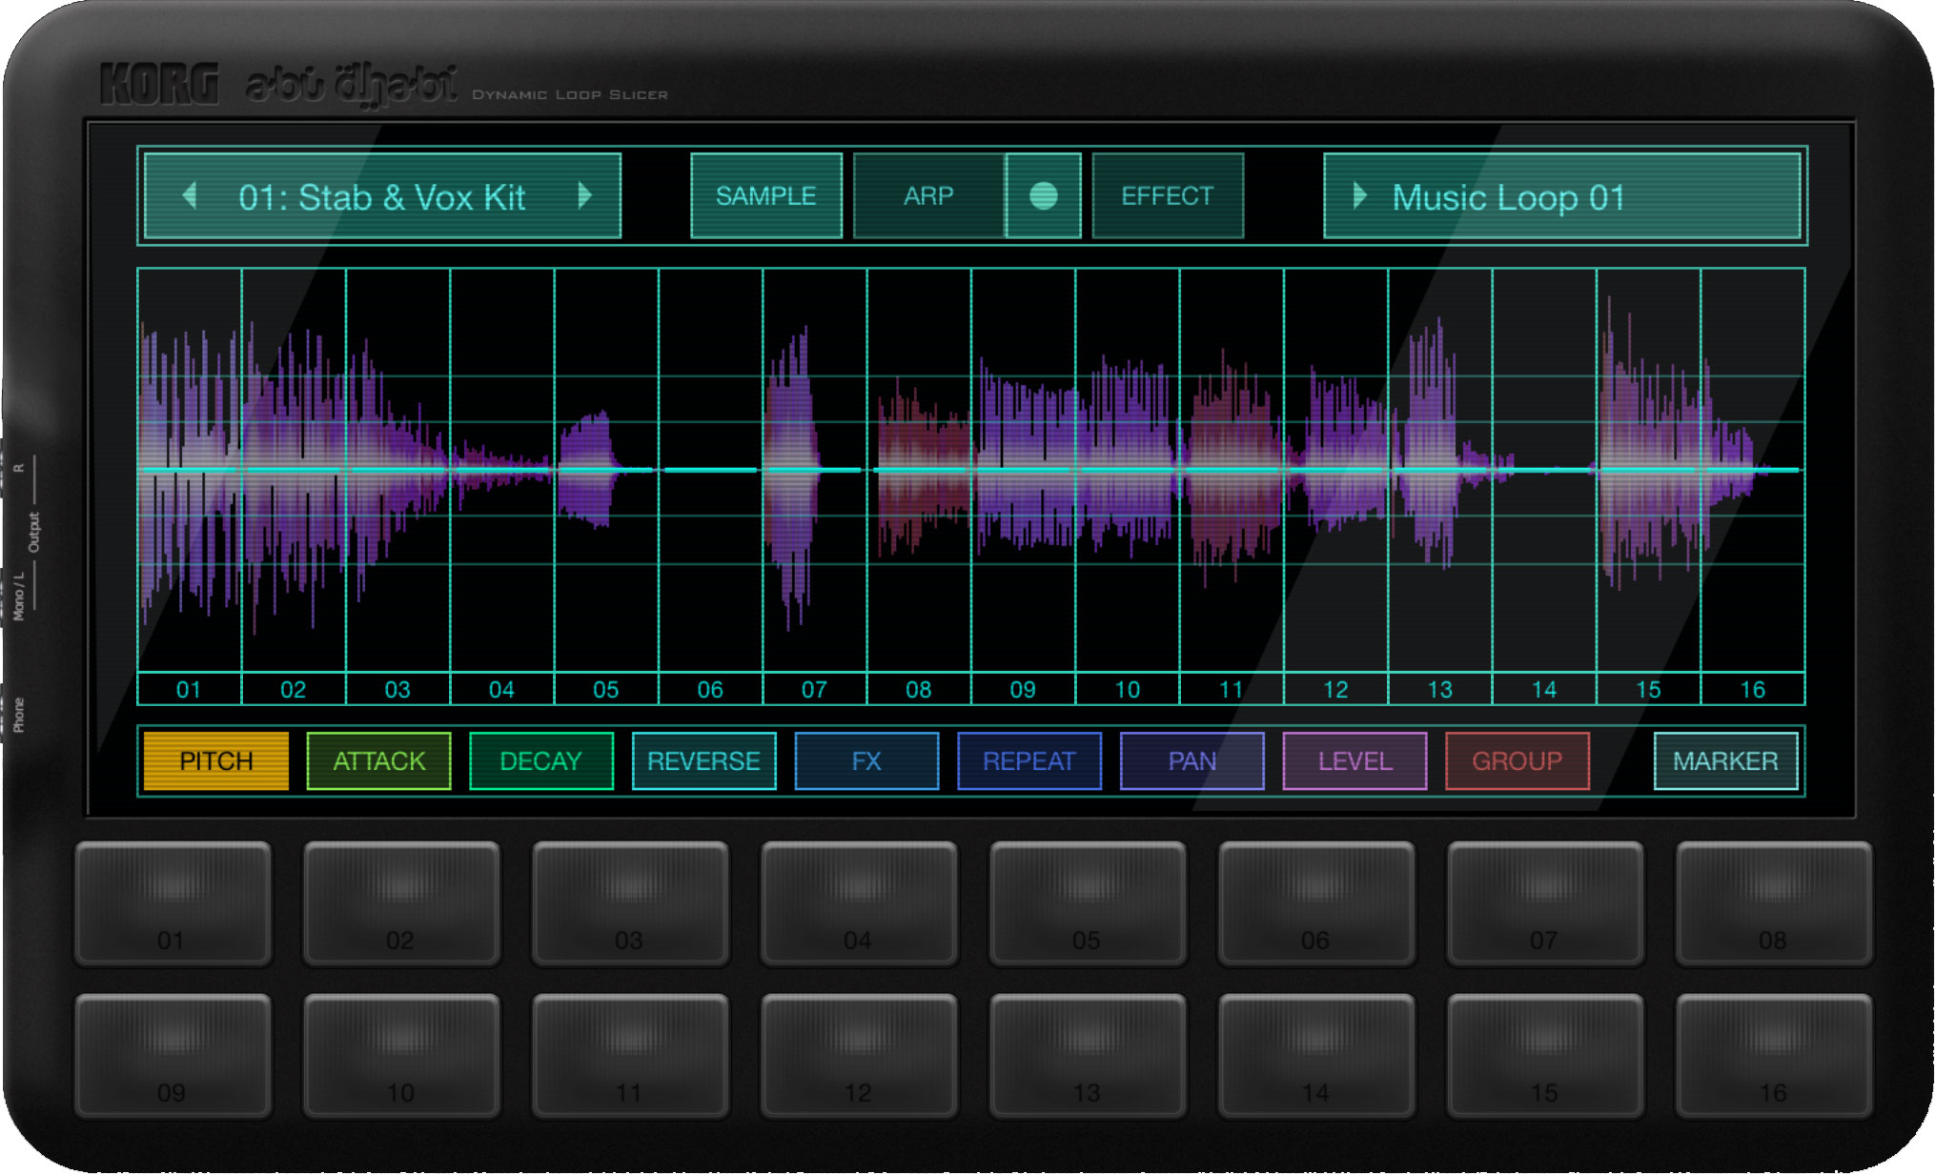Tap drum pad 12
This screenshot has height=1174, width=1935.
[859, 1055]
